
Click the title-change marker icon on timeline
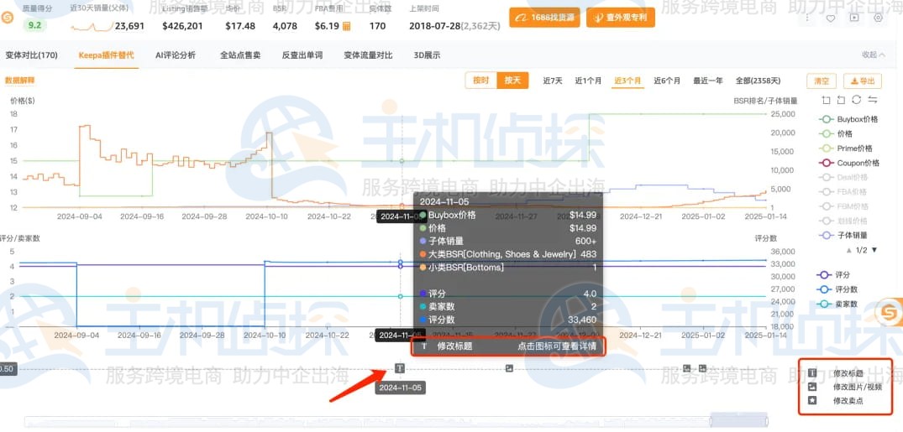pyautogui.click(x=400, y=368)
